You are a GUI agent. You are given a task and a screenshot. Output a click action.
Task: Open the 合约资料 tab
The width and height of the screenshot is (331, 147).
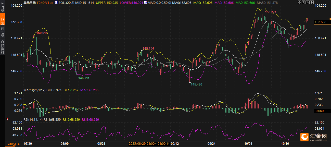[x=2, y=47]
